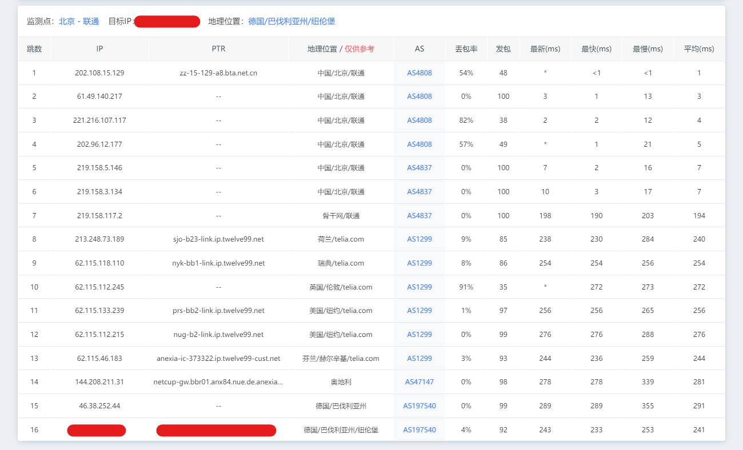
Task: Click PTR nyk-bb1-link.ip.twelve99.net
Action: click(218, 263)
